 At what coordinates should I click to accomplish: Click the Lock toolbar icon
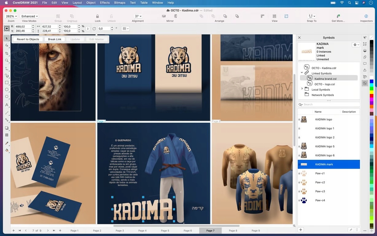click(97, 16)
